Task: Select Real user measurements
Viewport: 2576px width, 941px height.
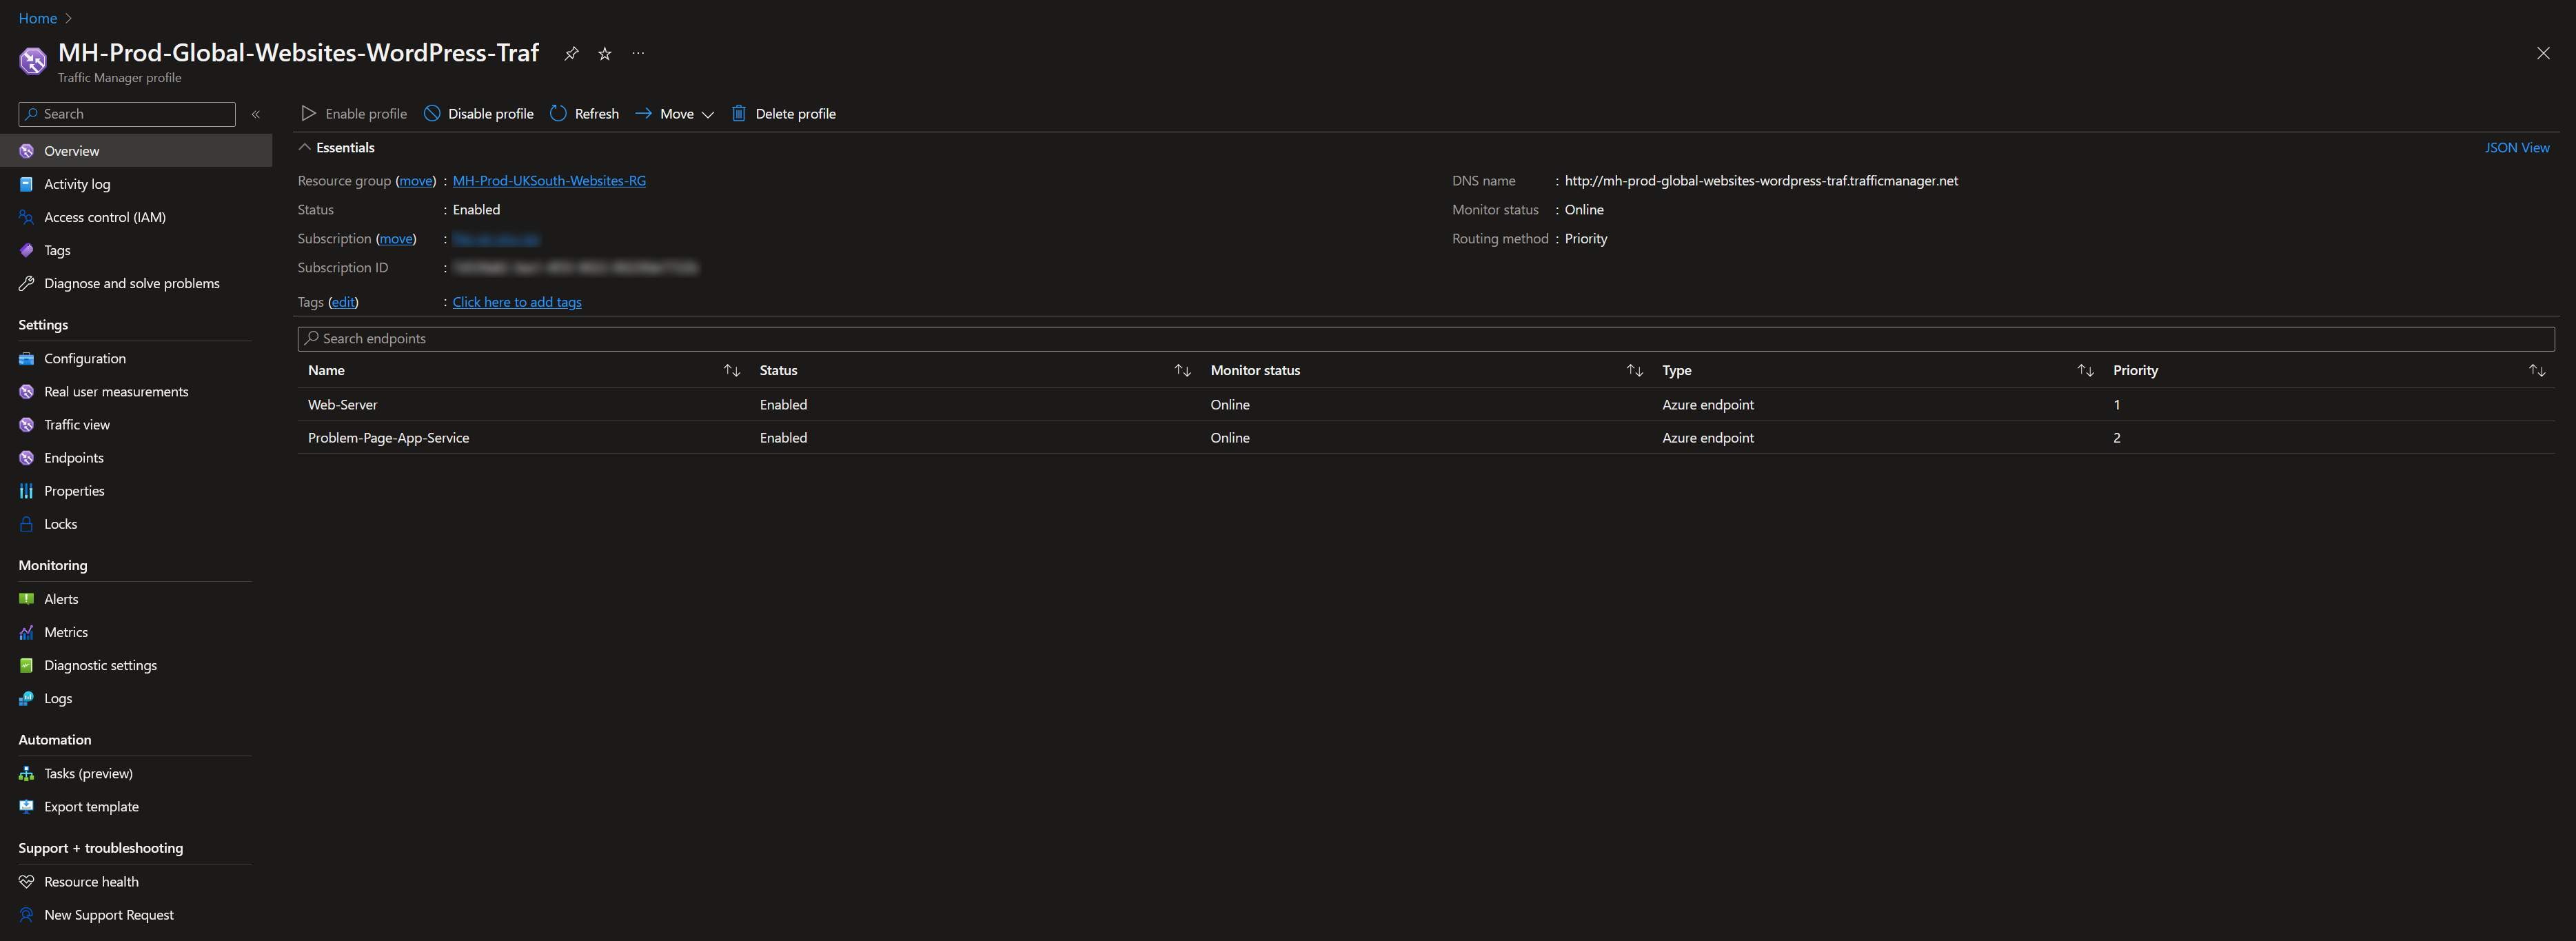Action: 116,391
